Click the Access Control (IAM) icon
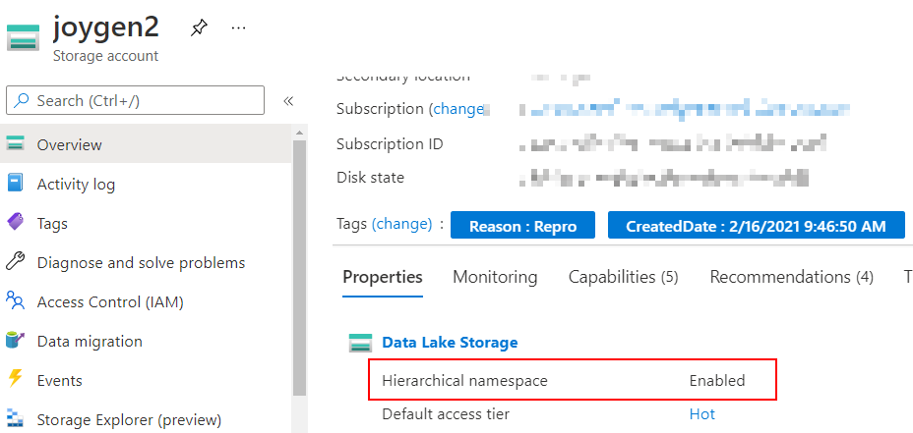 pyautogui.click(x=15, y=301)
